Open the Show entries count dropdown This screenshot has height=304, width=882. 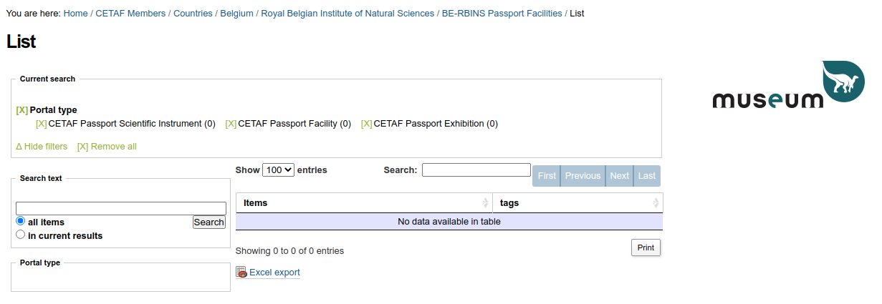tap(278, 170)
